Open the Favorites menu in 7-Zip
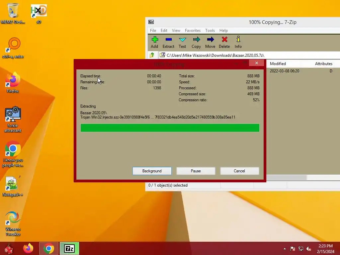Image resolution: width=340 pixels, height=255 pixels. [x=193, y=30]
